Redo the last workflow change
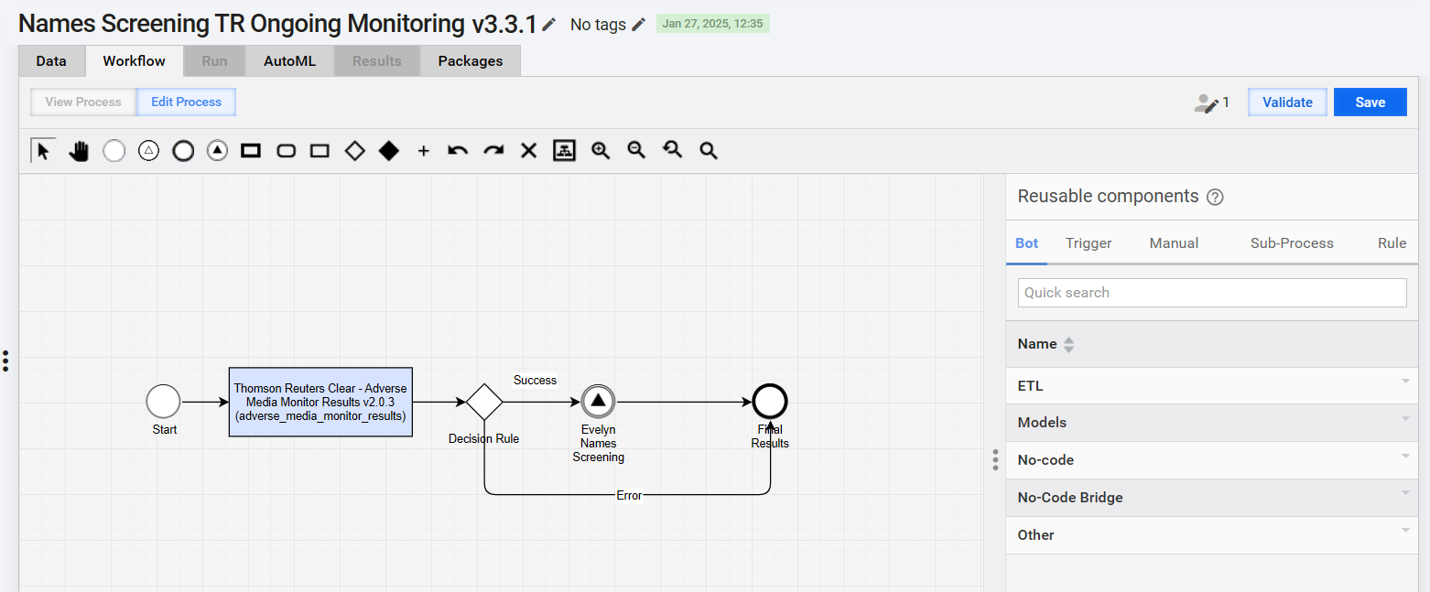 click(493, 151)
